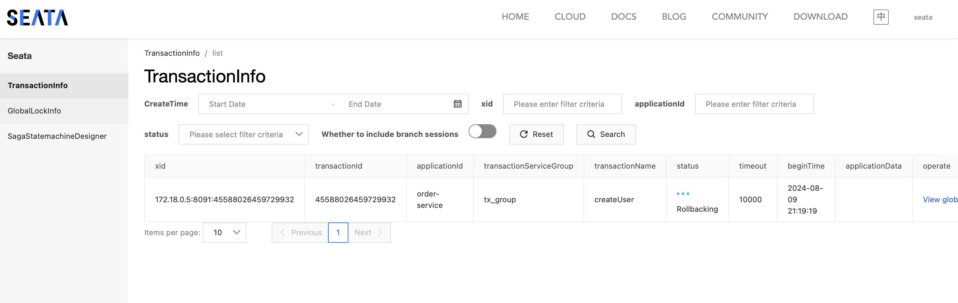Viewport: 958px width, 303px height.
Task: Click the Next page button
Action: pyautogui.click(x=369, y=233)
